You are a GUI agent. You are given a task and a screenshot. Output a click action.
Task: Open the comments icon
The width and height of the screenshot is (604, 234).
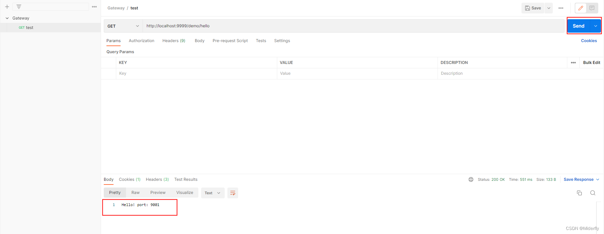tap(592, 8)
